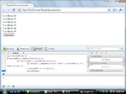This screenshot has width=126, height=94.
Task: Click the volume speaker tray icon
Action: (114, 91)
